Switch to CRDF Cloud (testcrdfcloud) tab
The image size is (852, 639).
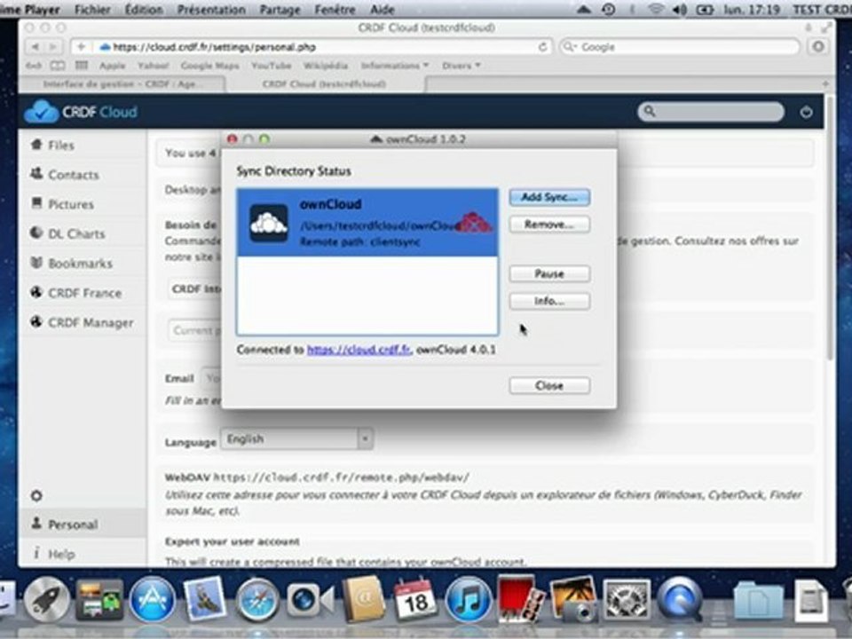[325, 84]
